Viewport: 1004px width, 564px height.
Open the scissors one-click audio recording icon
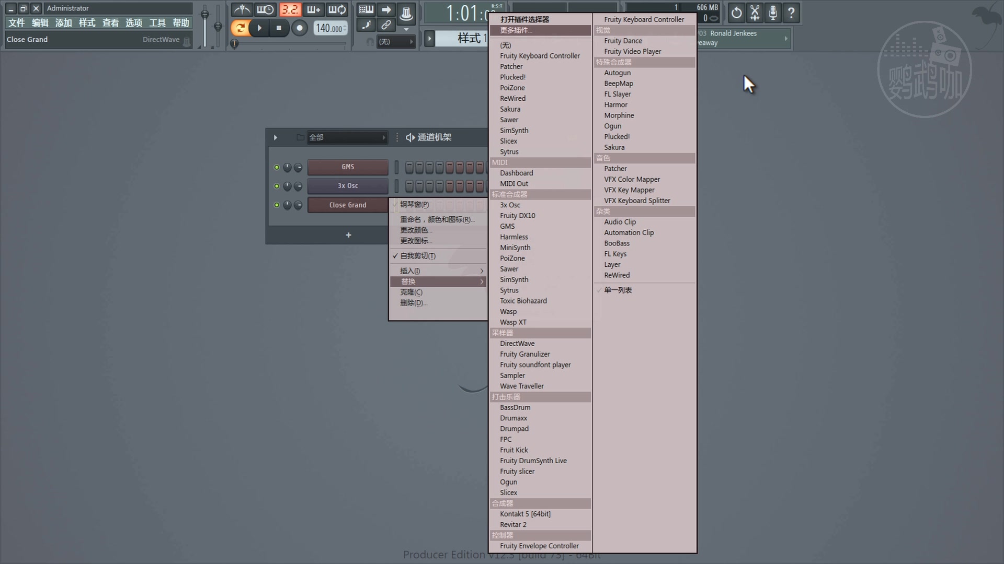tap(755, 13)
